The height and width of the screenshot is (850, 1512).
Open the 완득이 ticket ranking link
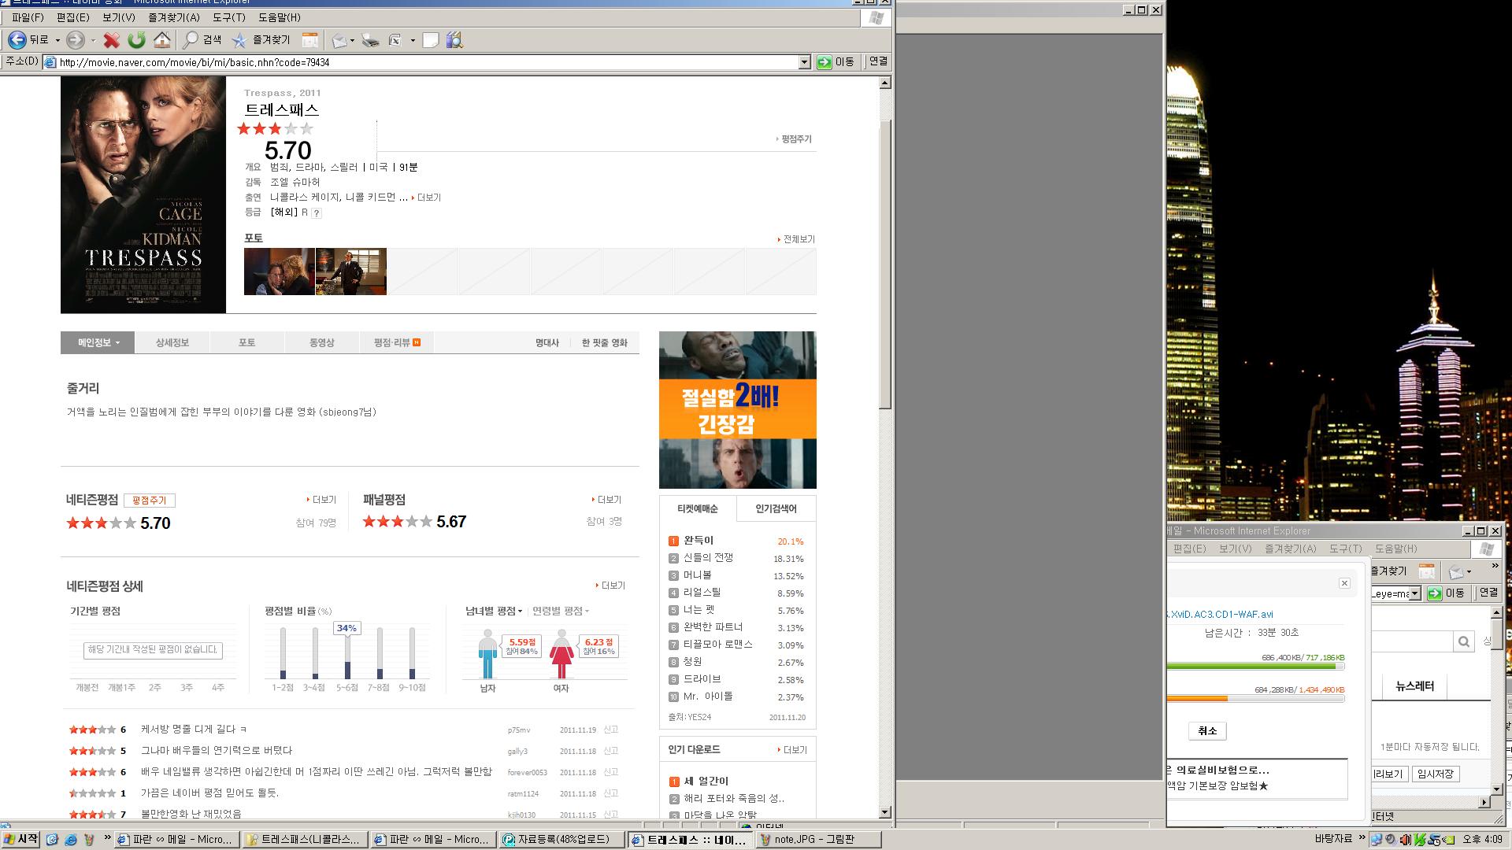tap(699, 541)
